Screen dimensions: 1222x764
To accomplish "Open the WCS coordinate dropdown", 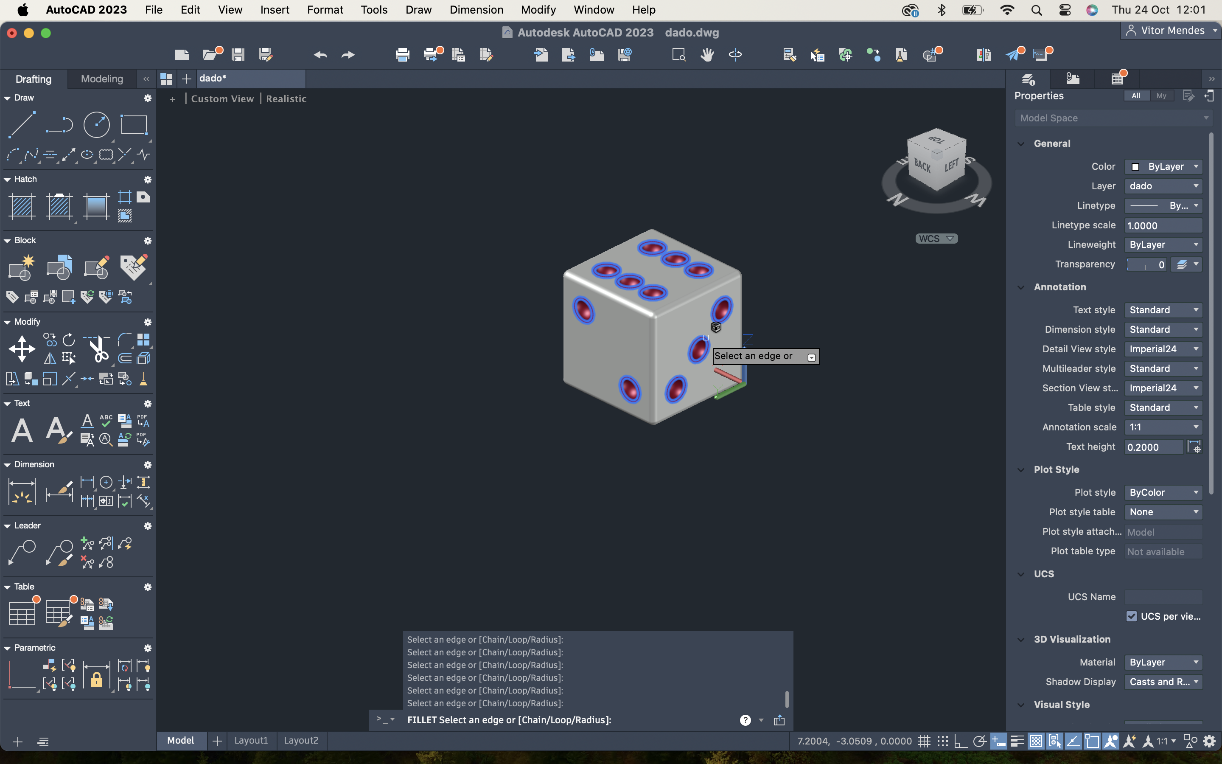I will tap(937, 239).
